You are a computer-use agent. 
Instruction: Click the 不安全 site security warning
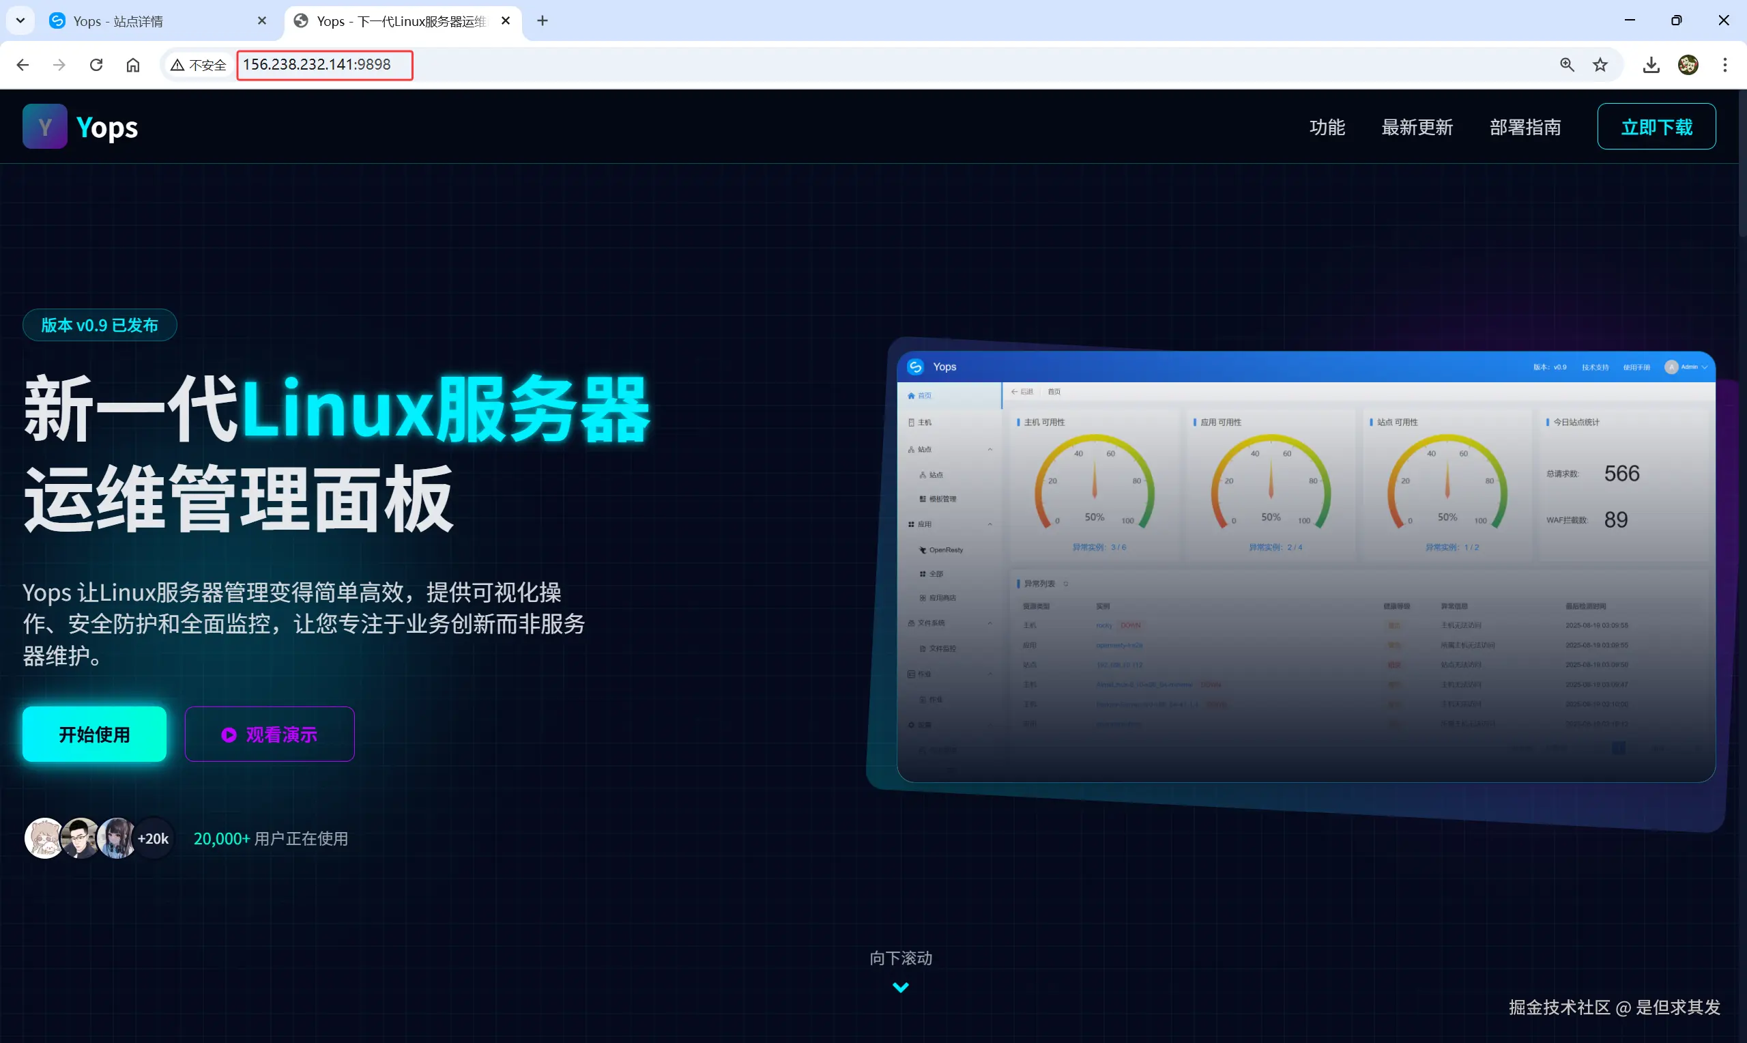[199, 65]
